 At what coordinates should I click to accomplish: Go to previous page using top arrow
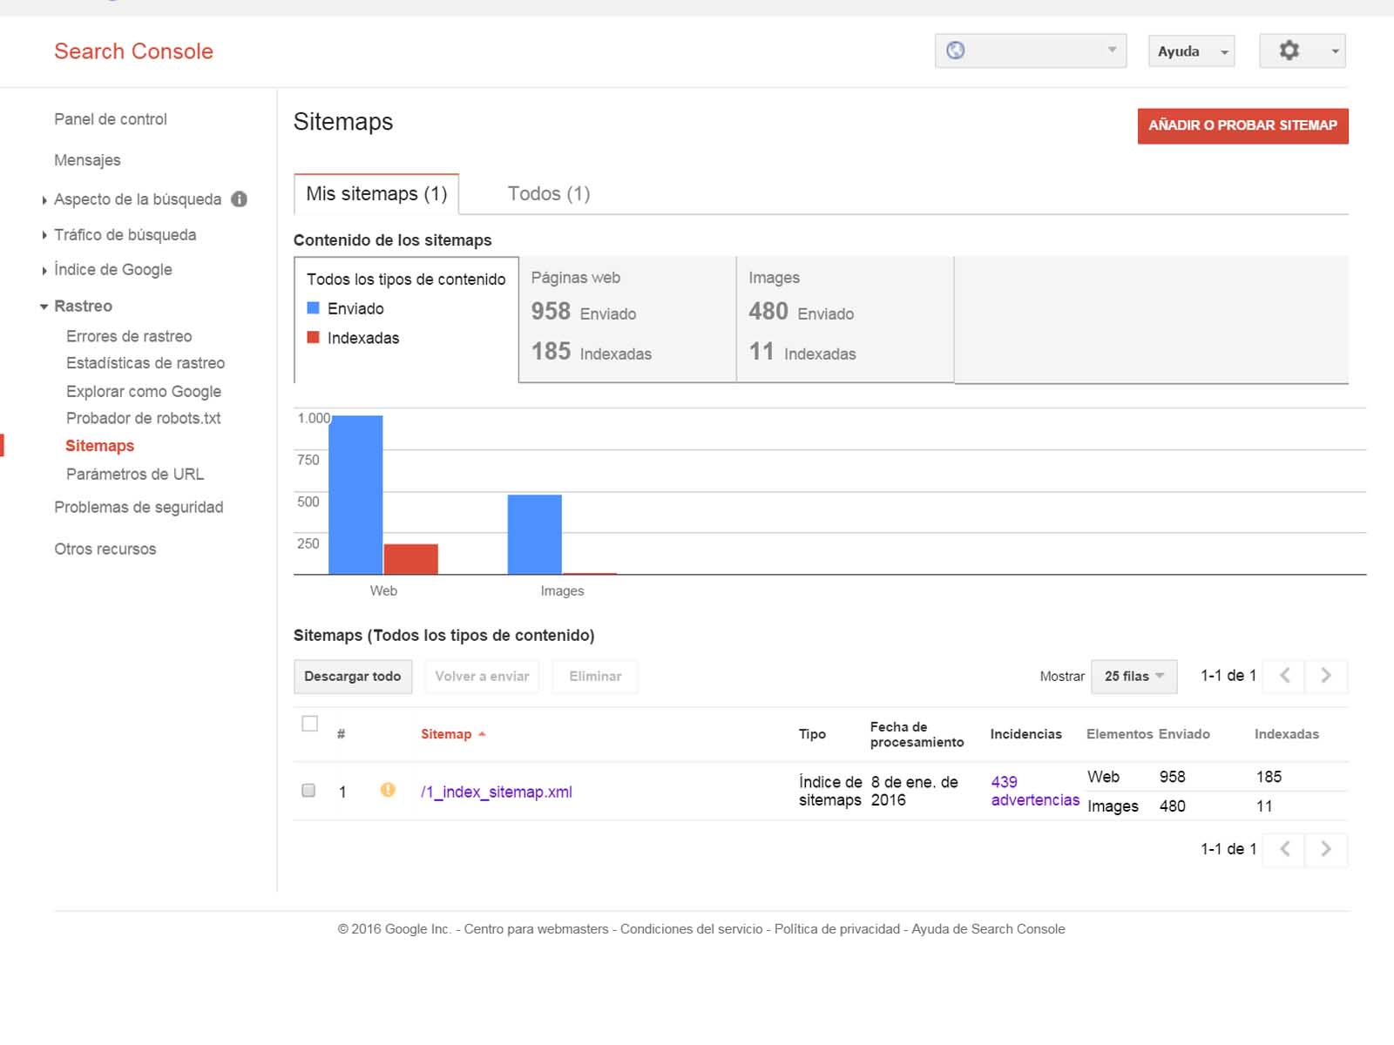click(x=1284, y=676)
